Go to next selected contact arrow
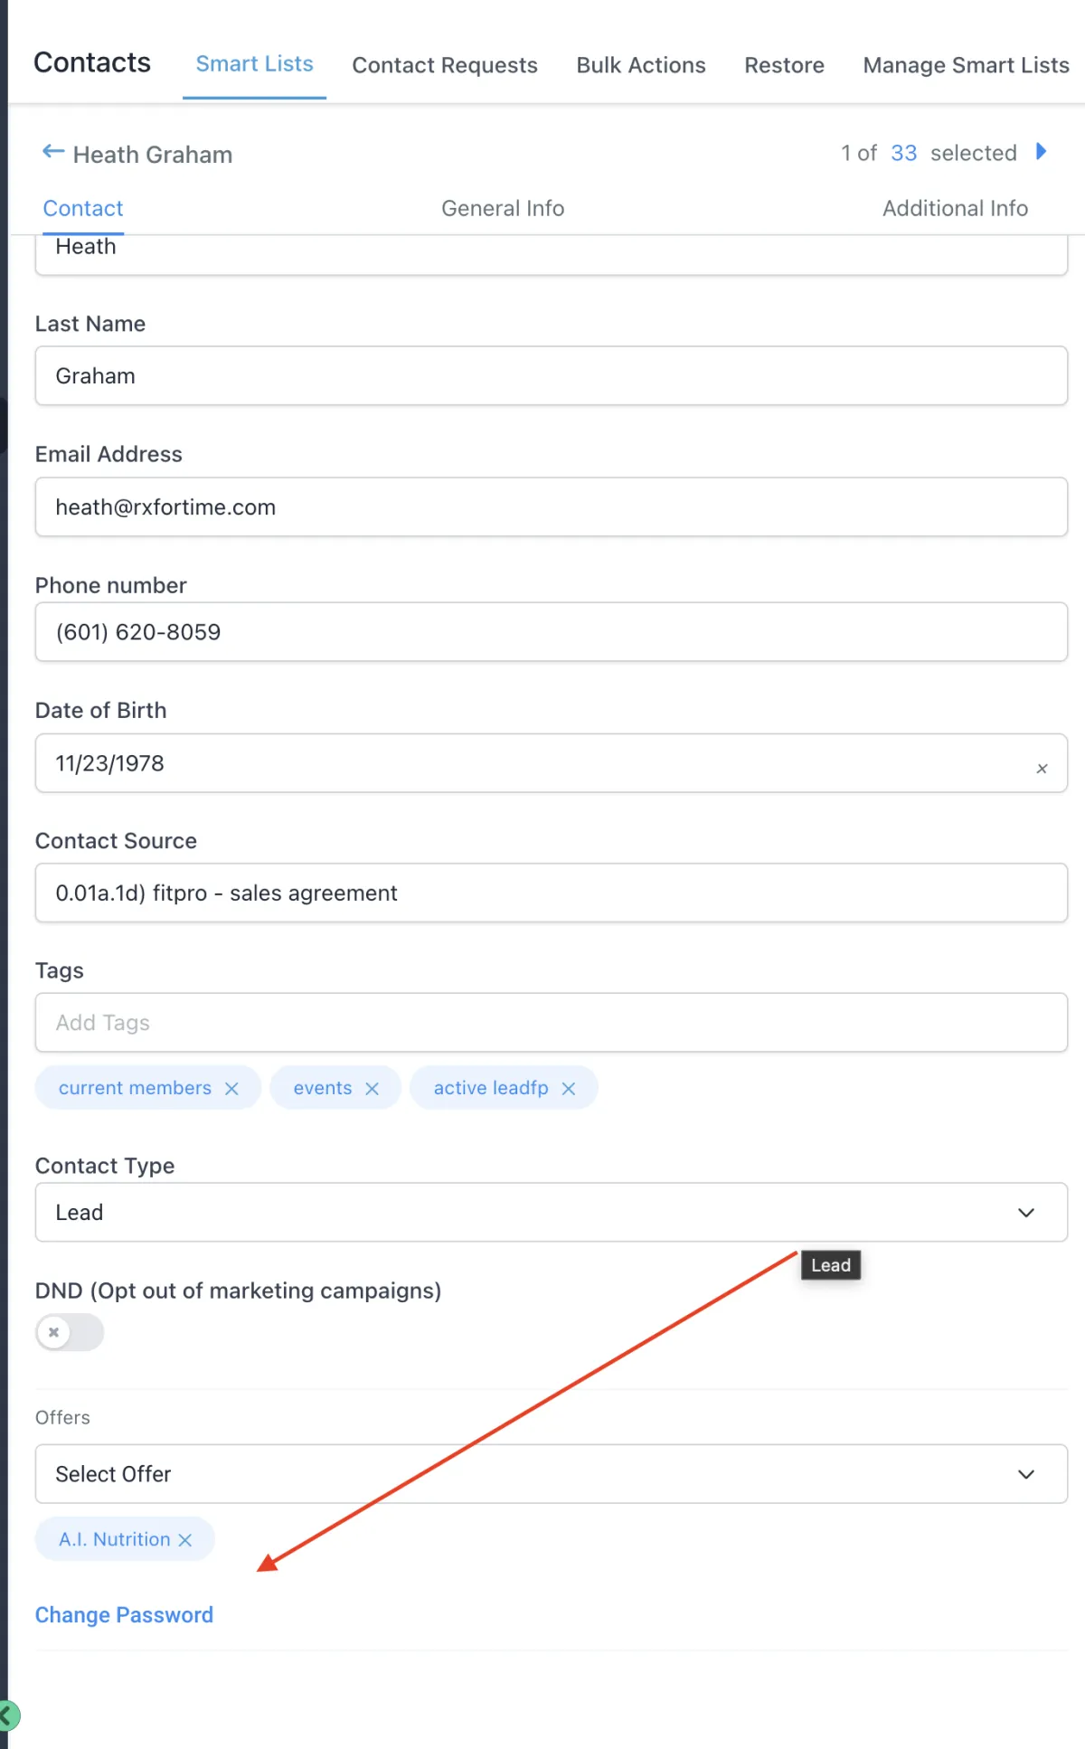 tap(1041, 151)
